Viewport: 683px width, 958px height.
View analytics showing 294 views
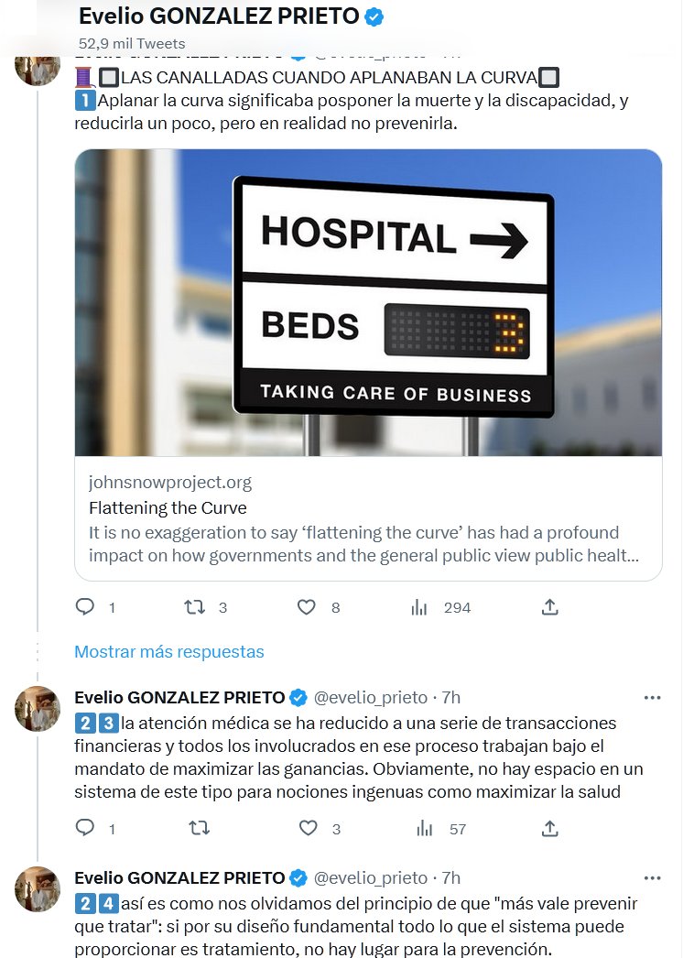point(420,607)
